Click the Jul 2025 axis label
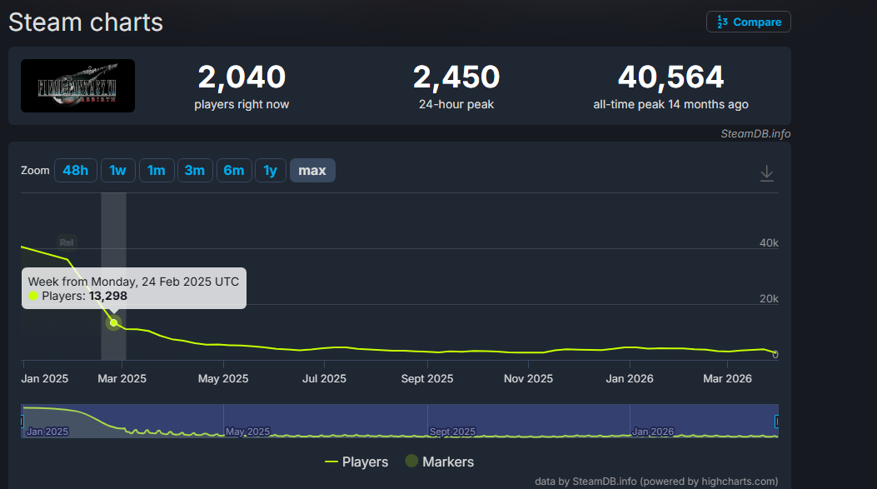 (325, 379)
